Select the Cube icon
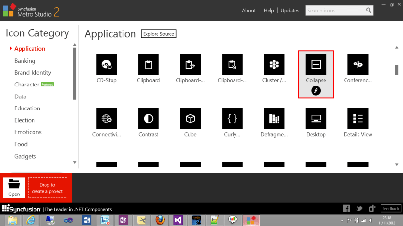Screen dimensions: 403x226 pyautogui.click(x=190, y=118)
